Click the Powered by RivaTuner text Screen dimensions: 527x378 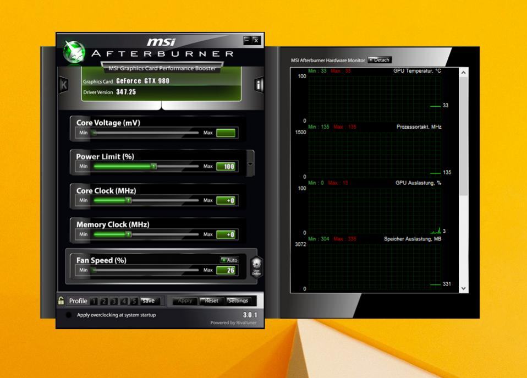click(233, 323)
